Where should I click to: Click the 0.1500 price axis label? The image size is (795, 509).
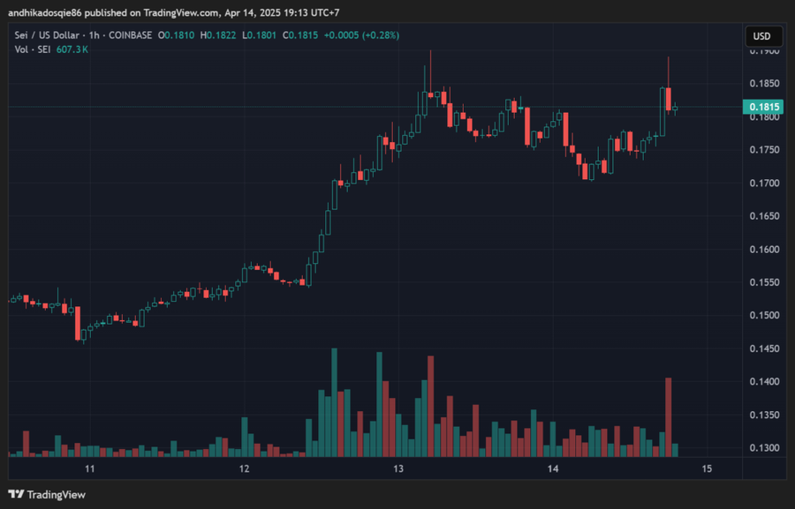pos(765,316)
